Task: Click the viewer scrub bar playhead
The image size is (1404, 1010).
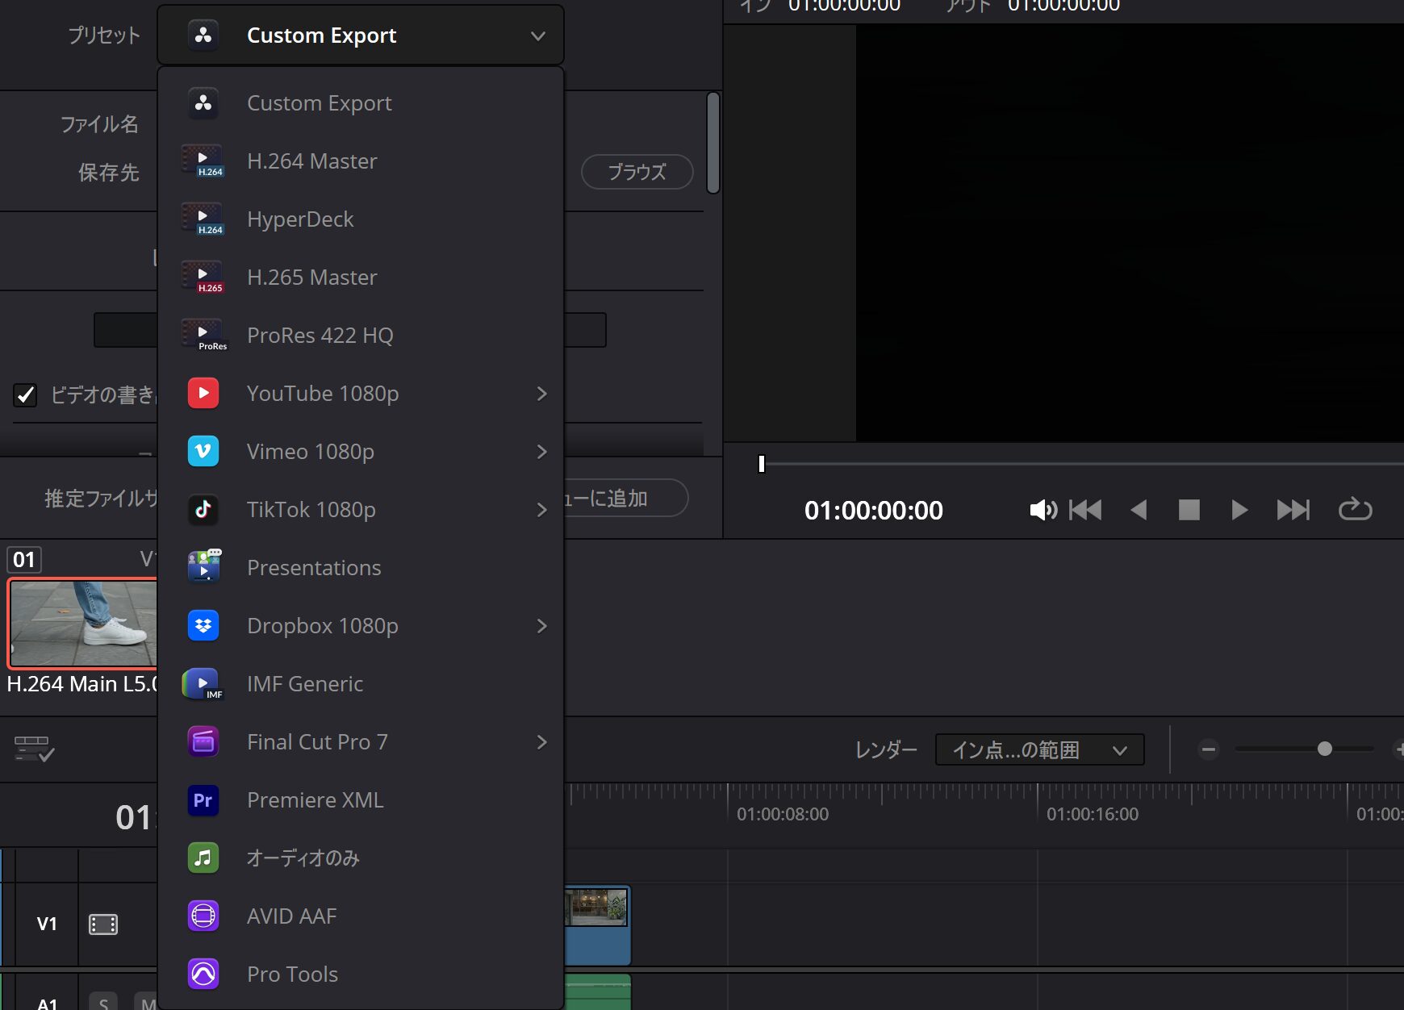Action: tap(761, 464)
